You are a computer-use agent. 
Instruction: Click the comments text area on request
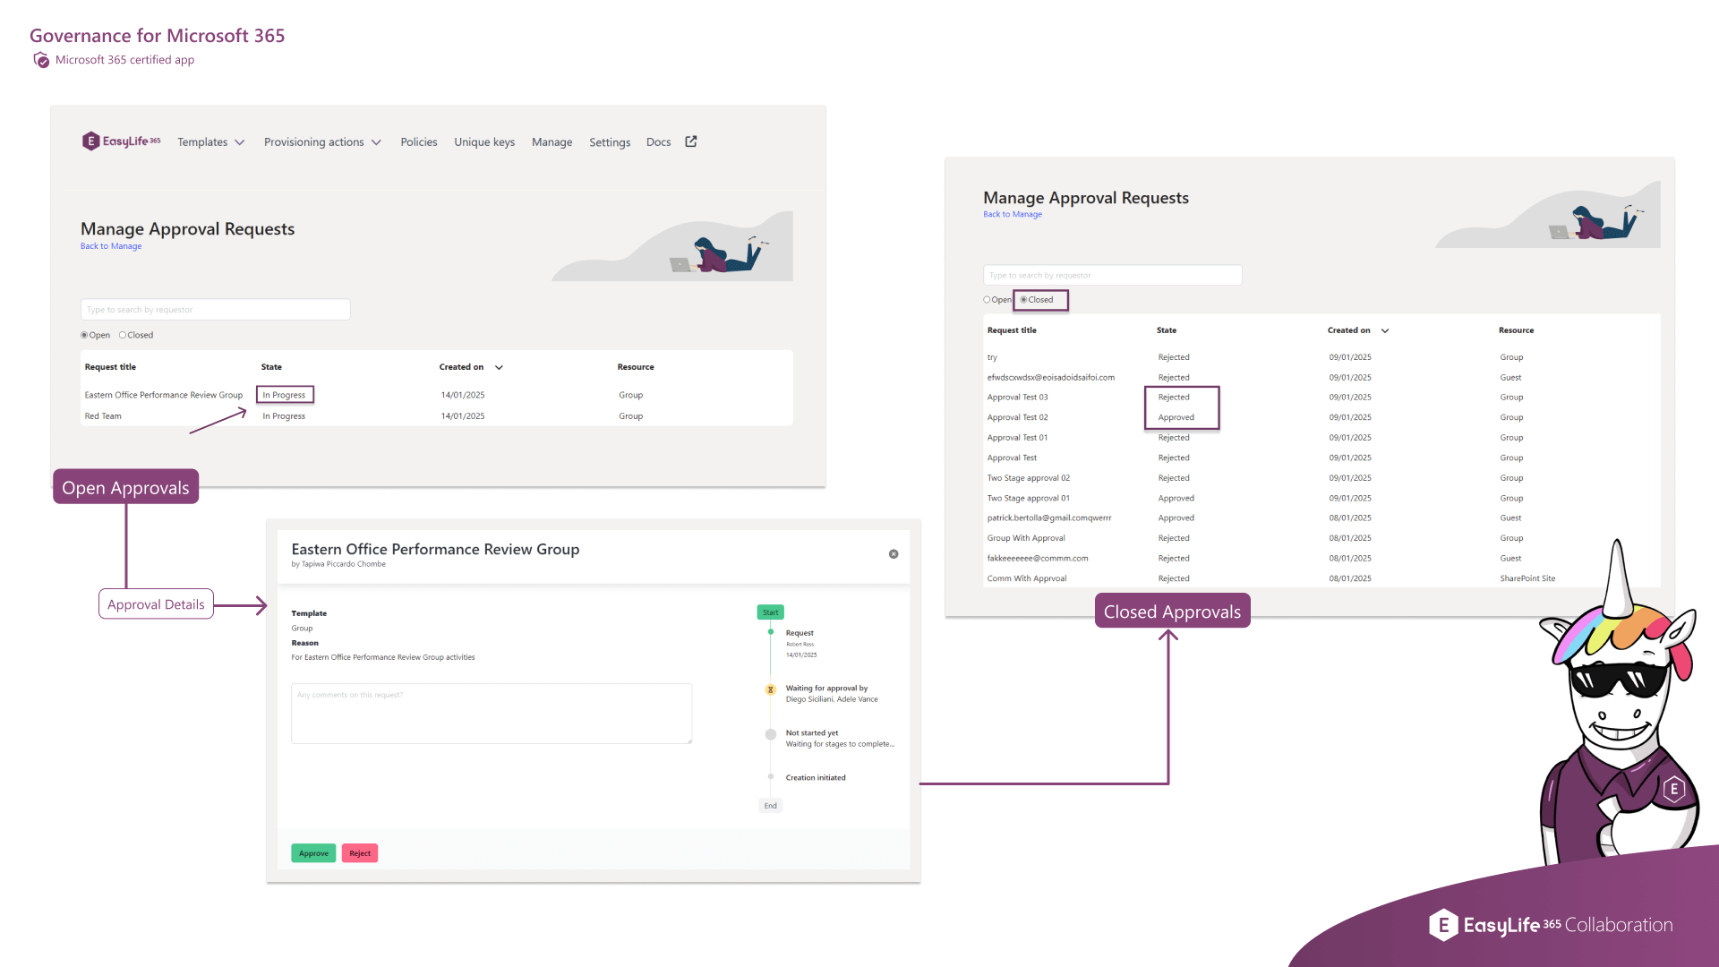(492, 714)
